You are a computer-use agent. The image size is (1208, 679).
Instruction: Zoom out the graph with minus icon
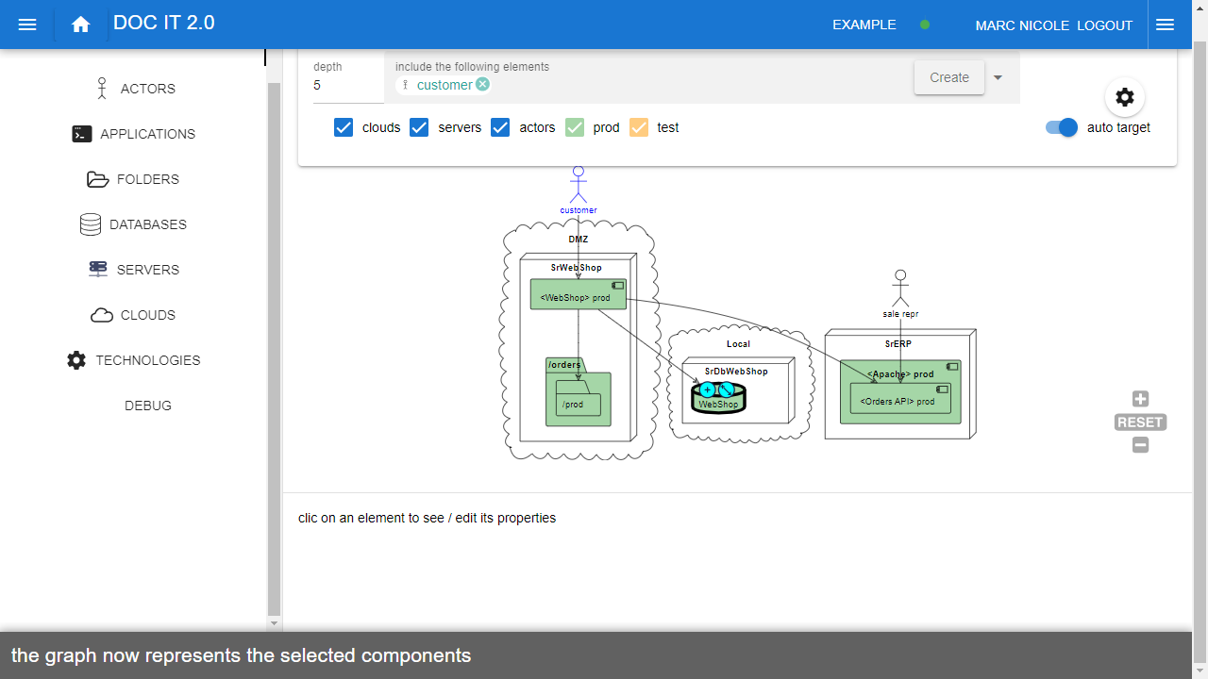tap(1140, 445)
